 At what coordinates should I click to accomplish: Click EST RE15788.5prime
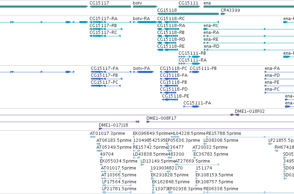click(x=250, y=137)
